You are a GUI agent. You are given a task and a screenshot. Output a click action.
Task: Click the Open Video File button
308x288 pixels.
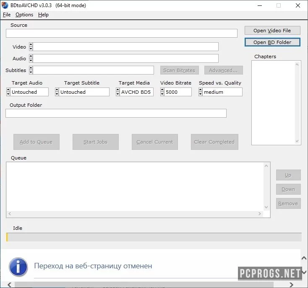[x=272, y=31]
